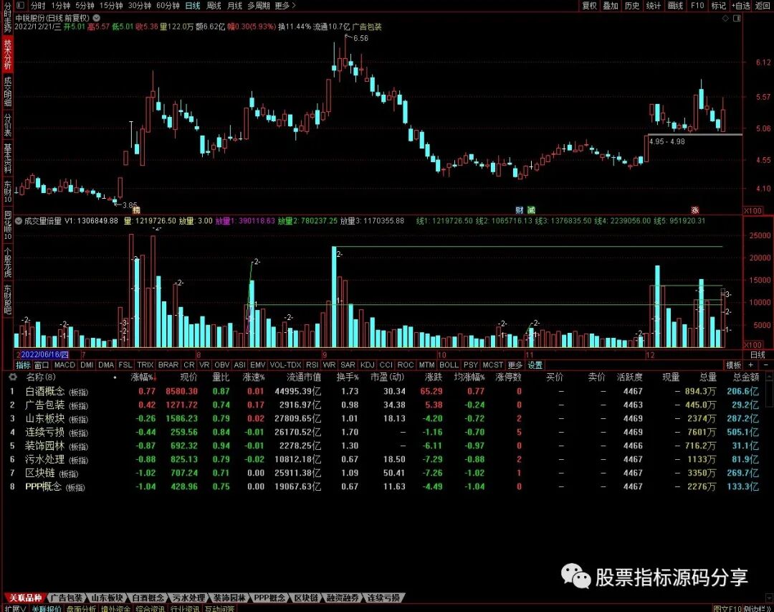Switch to 分时 timeframe
The width and height of the screenshot is (774, 612).
click(38, 6)
